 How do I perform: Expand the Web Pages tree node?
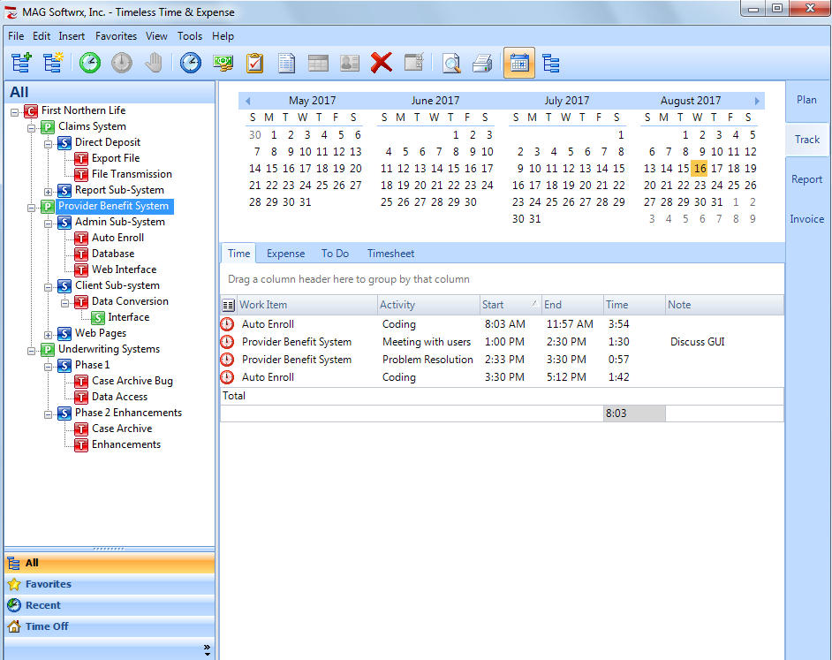click(49, 334)
